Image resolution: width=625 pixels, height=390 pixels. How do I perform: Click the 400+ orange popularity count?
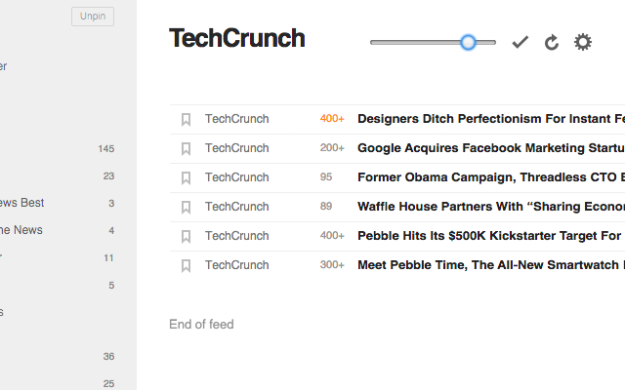tap(332, 119)
